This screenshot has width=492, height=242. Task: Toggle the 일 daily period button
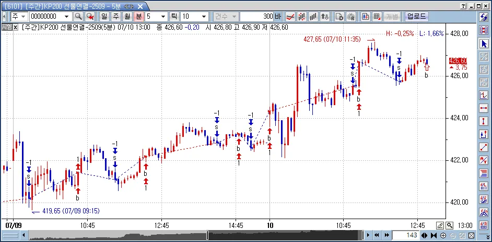(x=103, y=17)
